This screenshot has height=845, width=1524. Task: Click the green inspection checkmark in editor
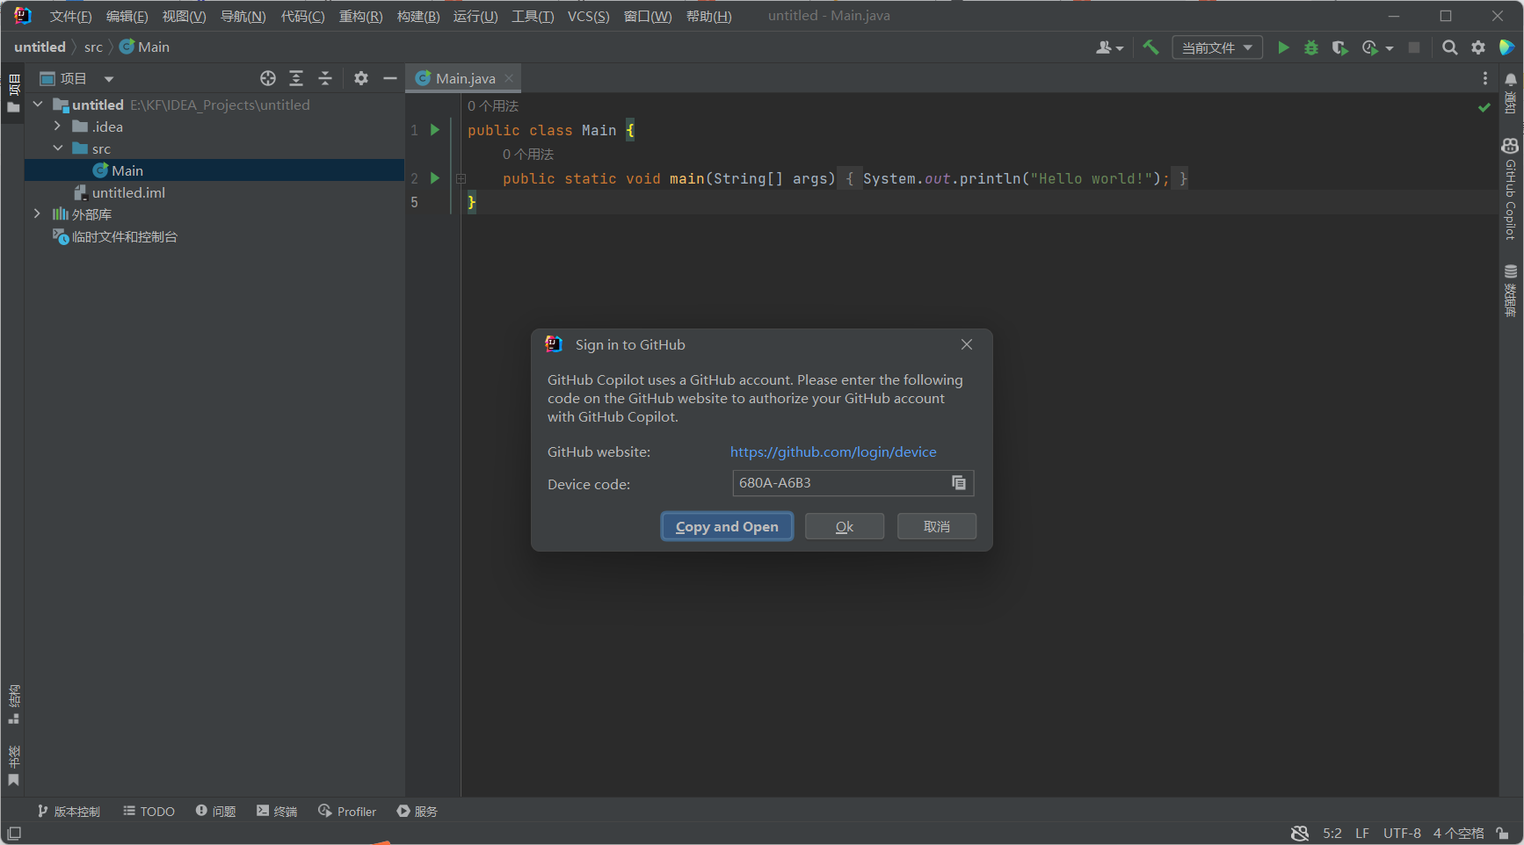tap(1484, 107)
